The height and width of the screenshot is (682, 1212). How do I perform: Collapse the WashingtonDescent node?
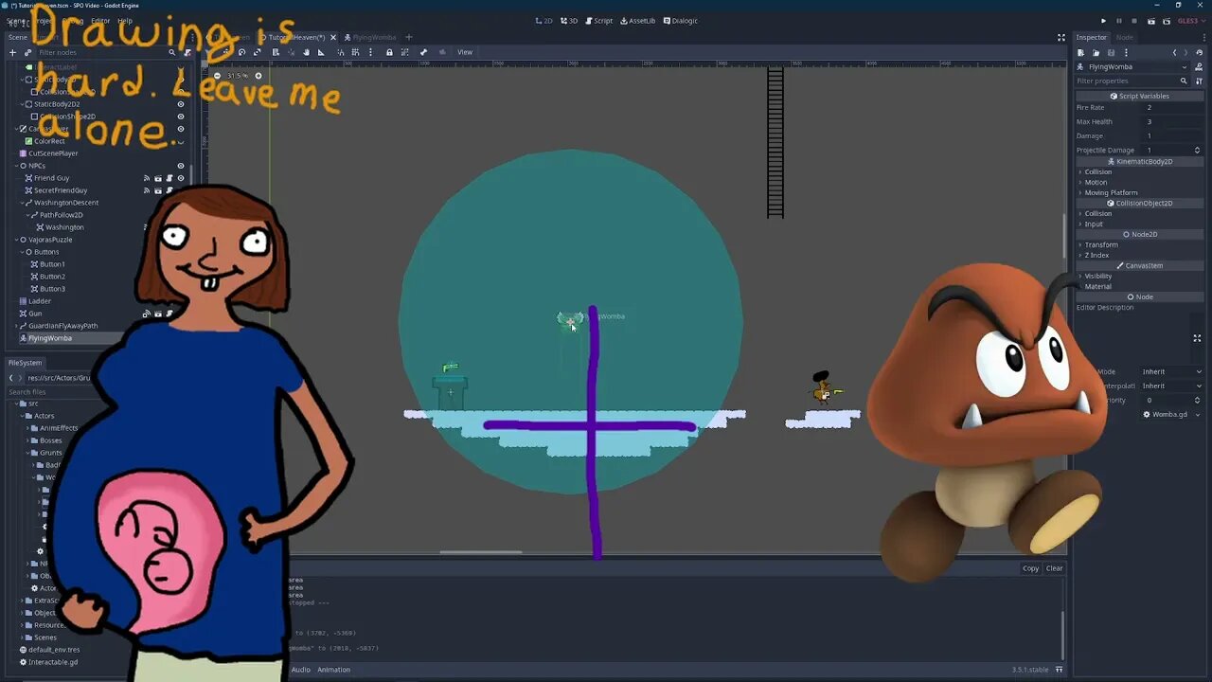[22, 203]
